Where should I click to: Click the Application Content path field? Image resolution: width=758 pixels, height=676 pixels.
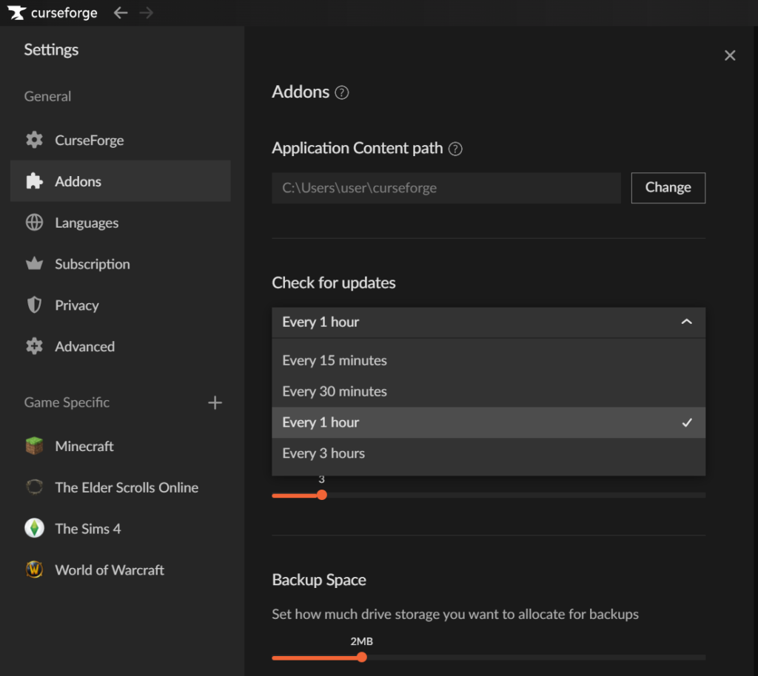pos(446,188)
